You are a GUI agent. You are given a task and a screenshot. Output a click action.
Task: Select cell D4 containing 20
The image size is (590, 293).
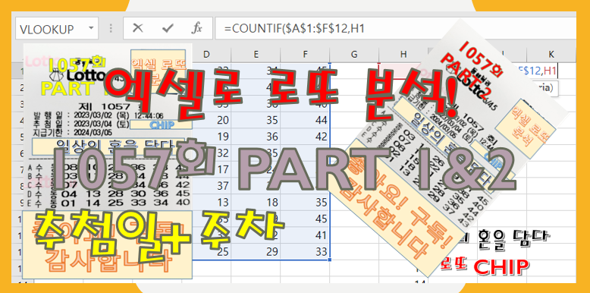(206, 120)
